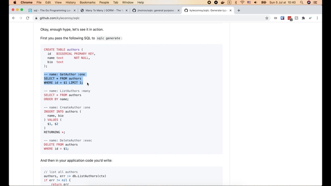Image resolution: width=331 pixels, height=186 pixels.
Task: Open Chrome's three-dot menu
Action: pyautogui.click(x=317, y=18)
